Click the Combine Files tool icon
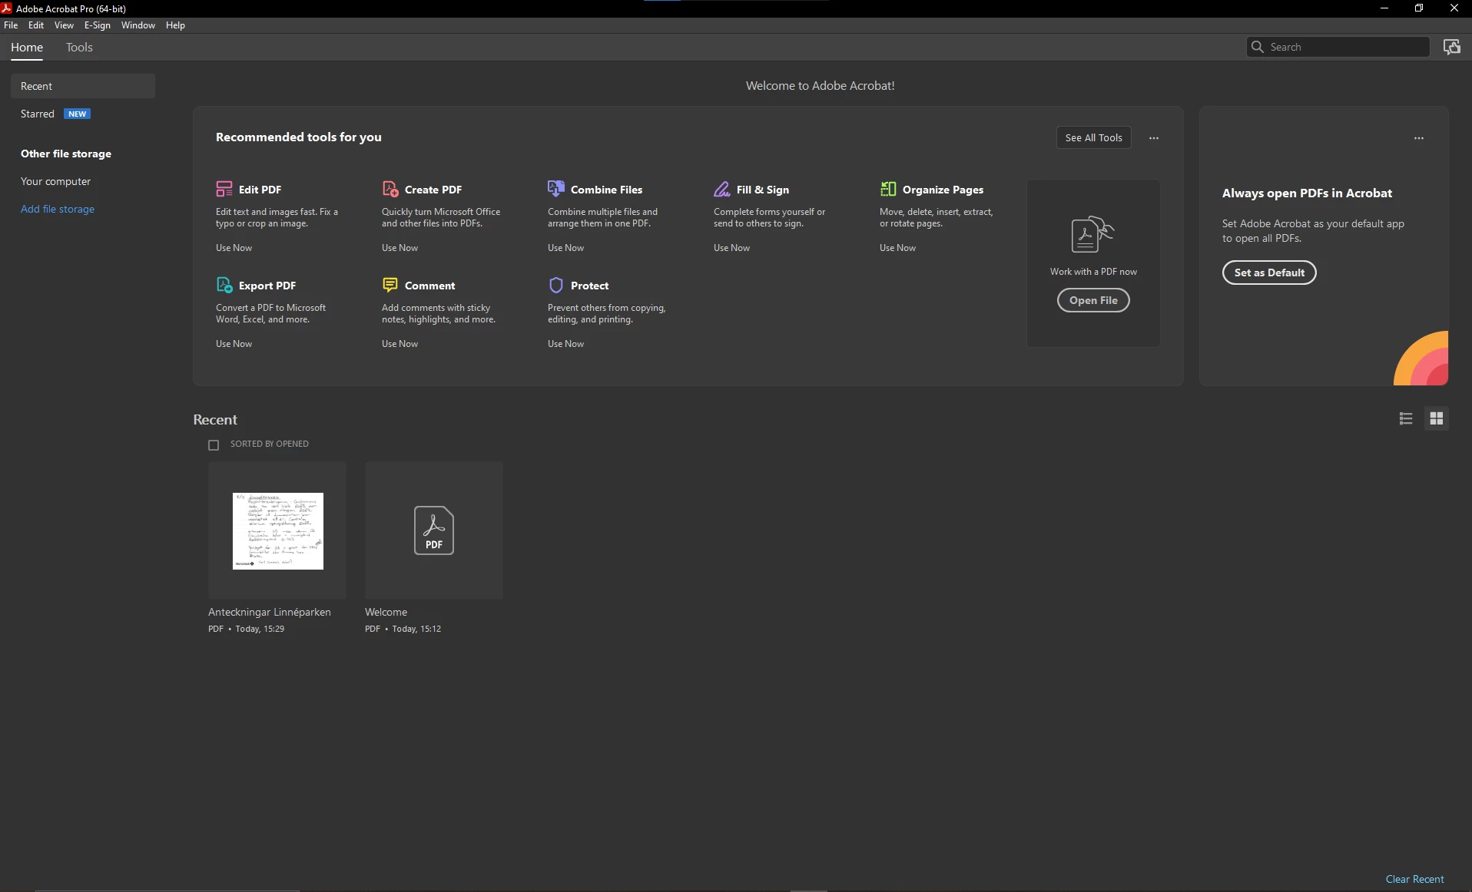This screenshot has height=892, width=1472. point(556,189)
